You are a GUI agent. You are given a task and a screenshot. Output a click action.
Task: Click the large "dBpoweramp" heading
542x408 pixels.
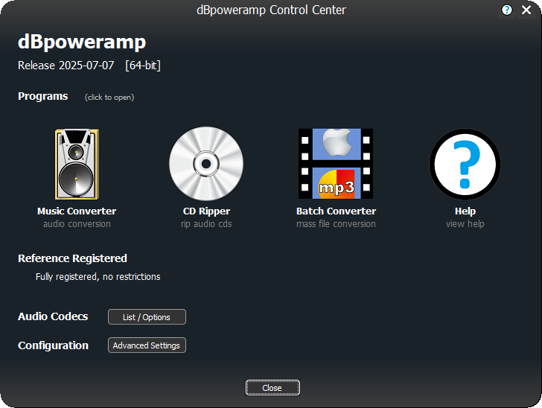pos(82,42)
